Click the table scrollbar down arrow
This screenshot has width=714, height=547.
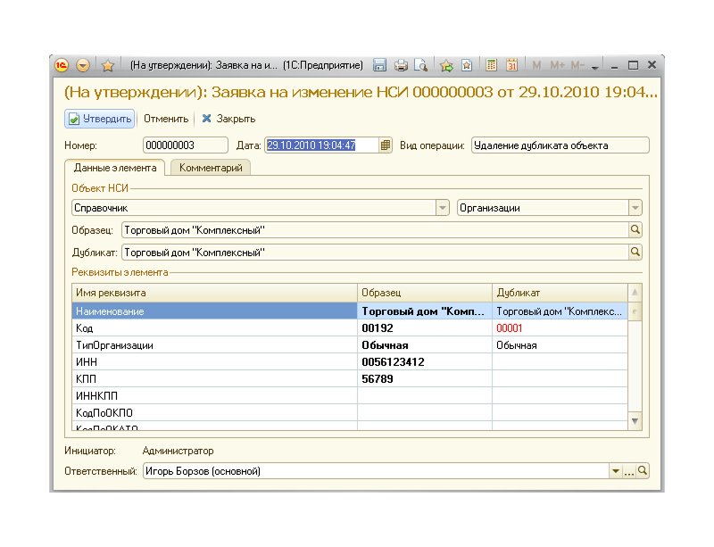coord(635,421)
